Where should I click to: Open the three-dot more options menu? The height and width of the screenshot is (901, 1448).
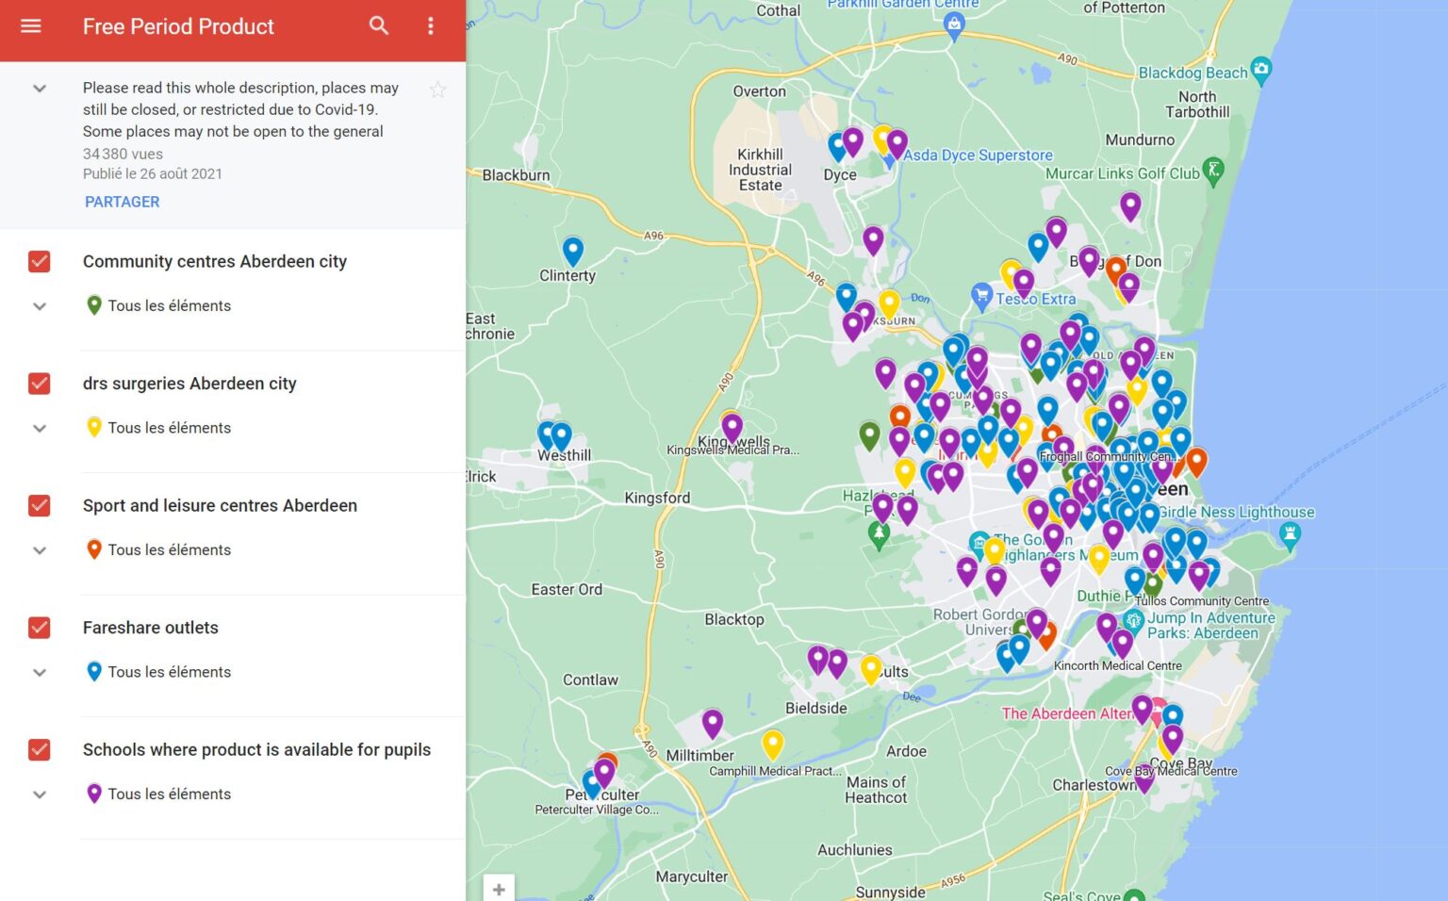[431, 26]
